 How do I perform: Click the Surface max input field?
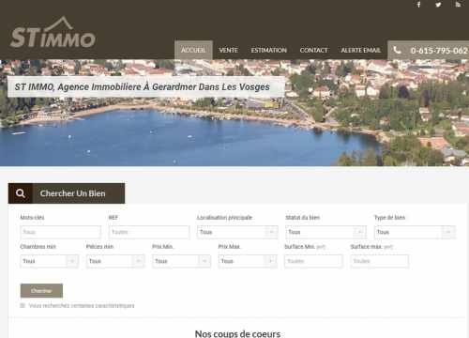[380, 261]
